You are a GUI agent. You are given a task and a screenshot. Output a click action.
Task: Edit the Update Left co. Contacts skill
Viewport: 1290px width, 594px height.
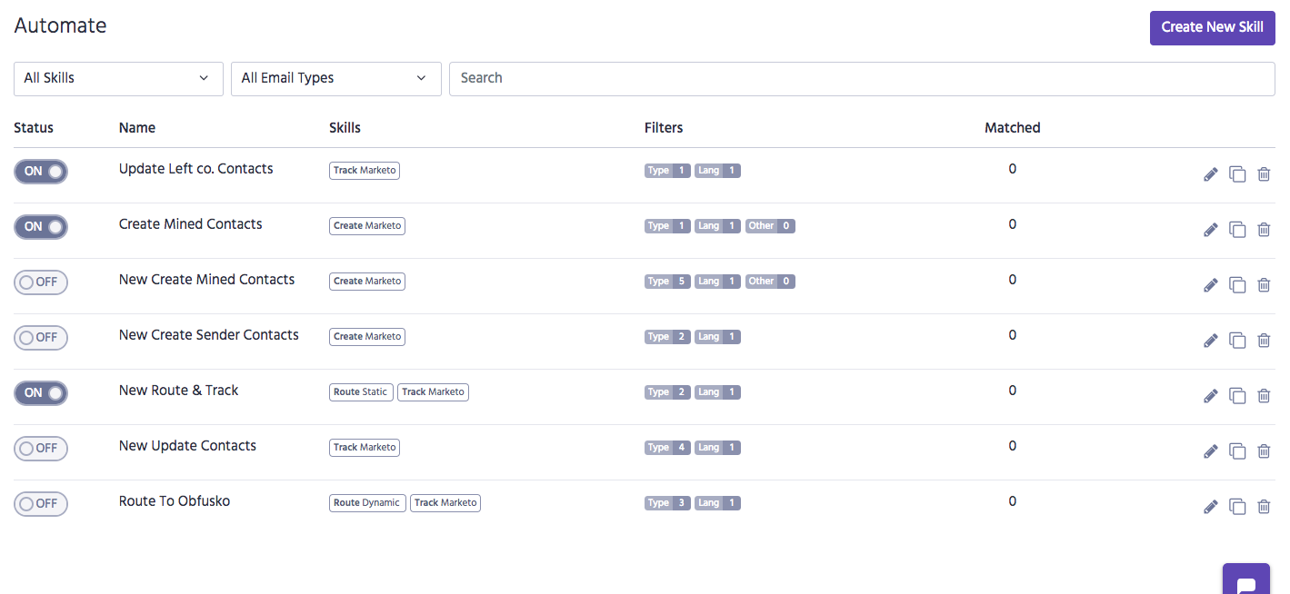click(x=1210, y=174)
